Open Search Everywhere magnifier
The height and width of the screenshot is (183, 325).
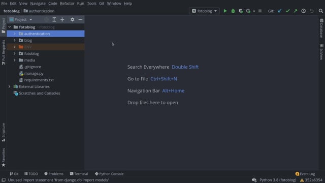[x=320, y=11]
